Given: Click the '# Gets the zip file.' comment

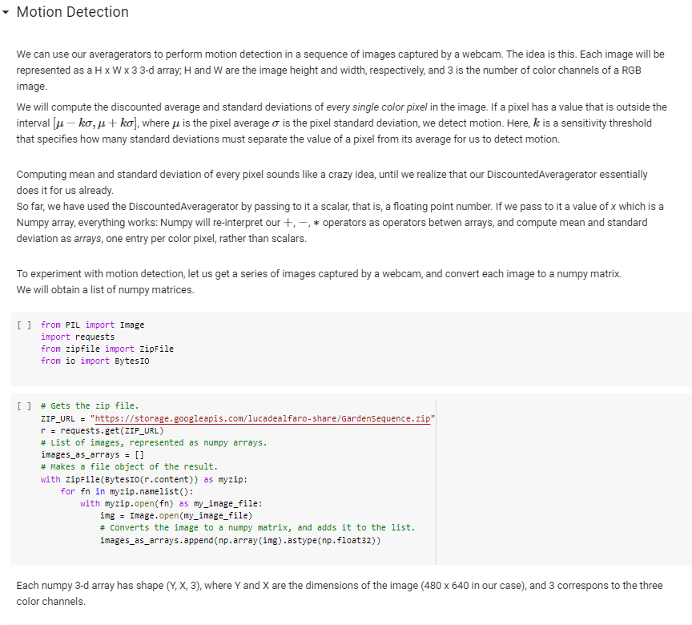Looking at the screenshot, I should [x=90, y=405].
